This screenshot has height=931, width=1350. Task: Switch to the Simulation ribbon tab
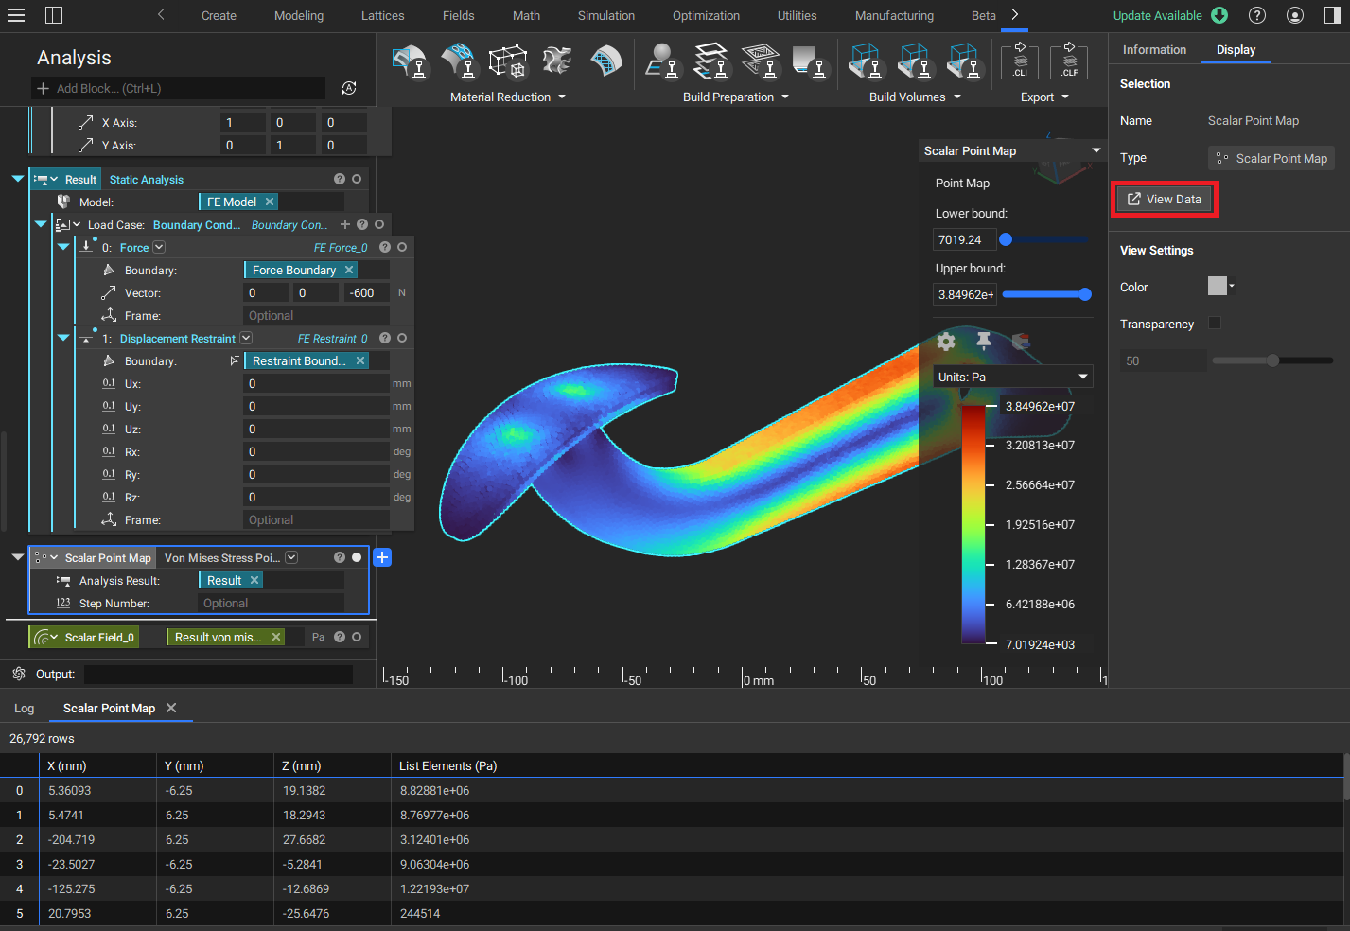coord(605,15)
